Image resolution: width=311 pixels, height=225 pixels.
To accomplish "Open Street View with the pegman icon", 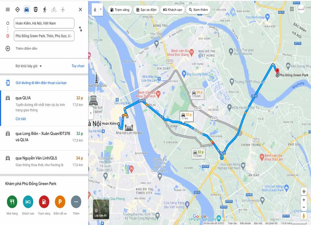I will click(304, 216).
